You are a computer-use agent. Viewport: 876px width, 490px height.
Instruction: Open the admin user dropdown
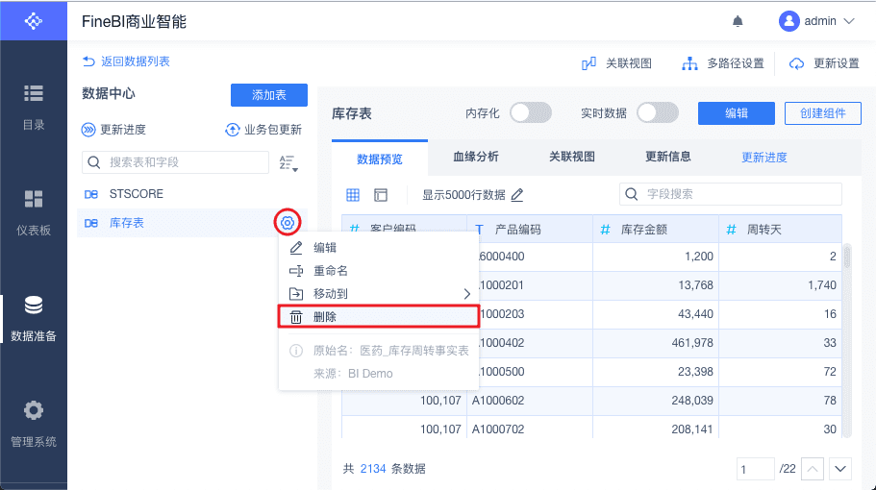point(817,20)
